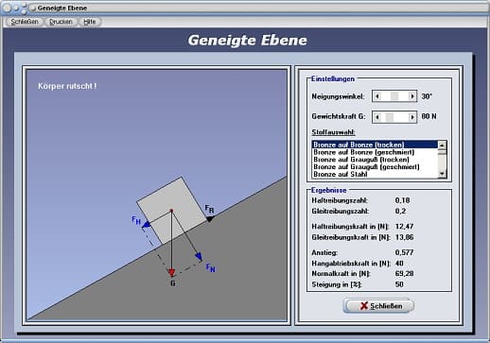
Task: Open the Schließen menu item
Action: tap(25, 22)
